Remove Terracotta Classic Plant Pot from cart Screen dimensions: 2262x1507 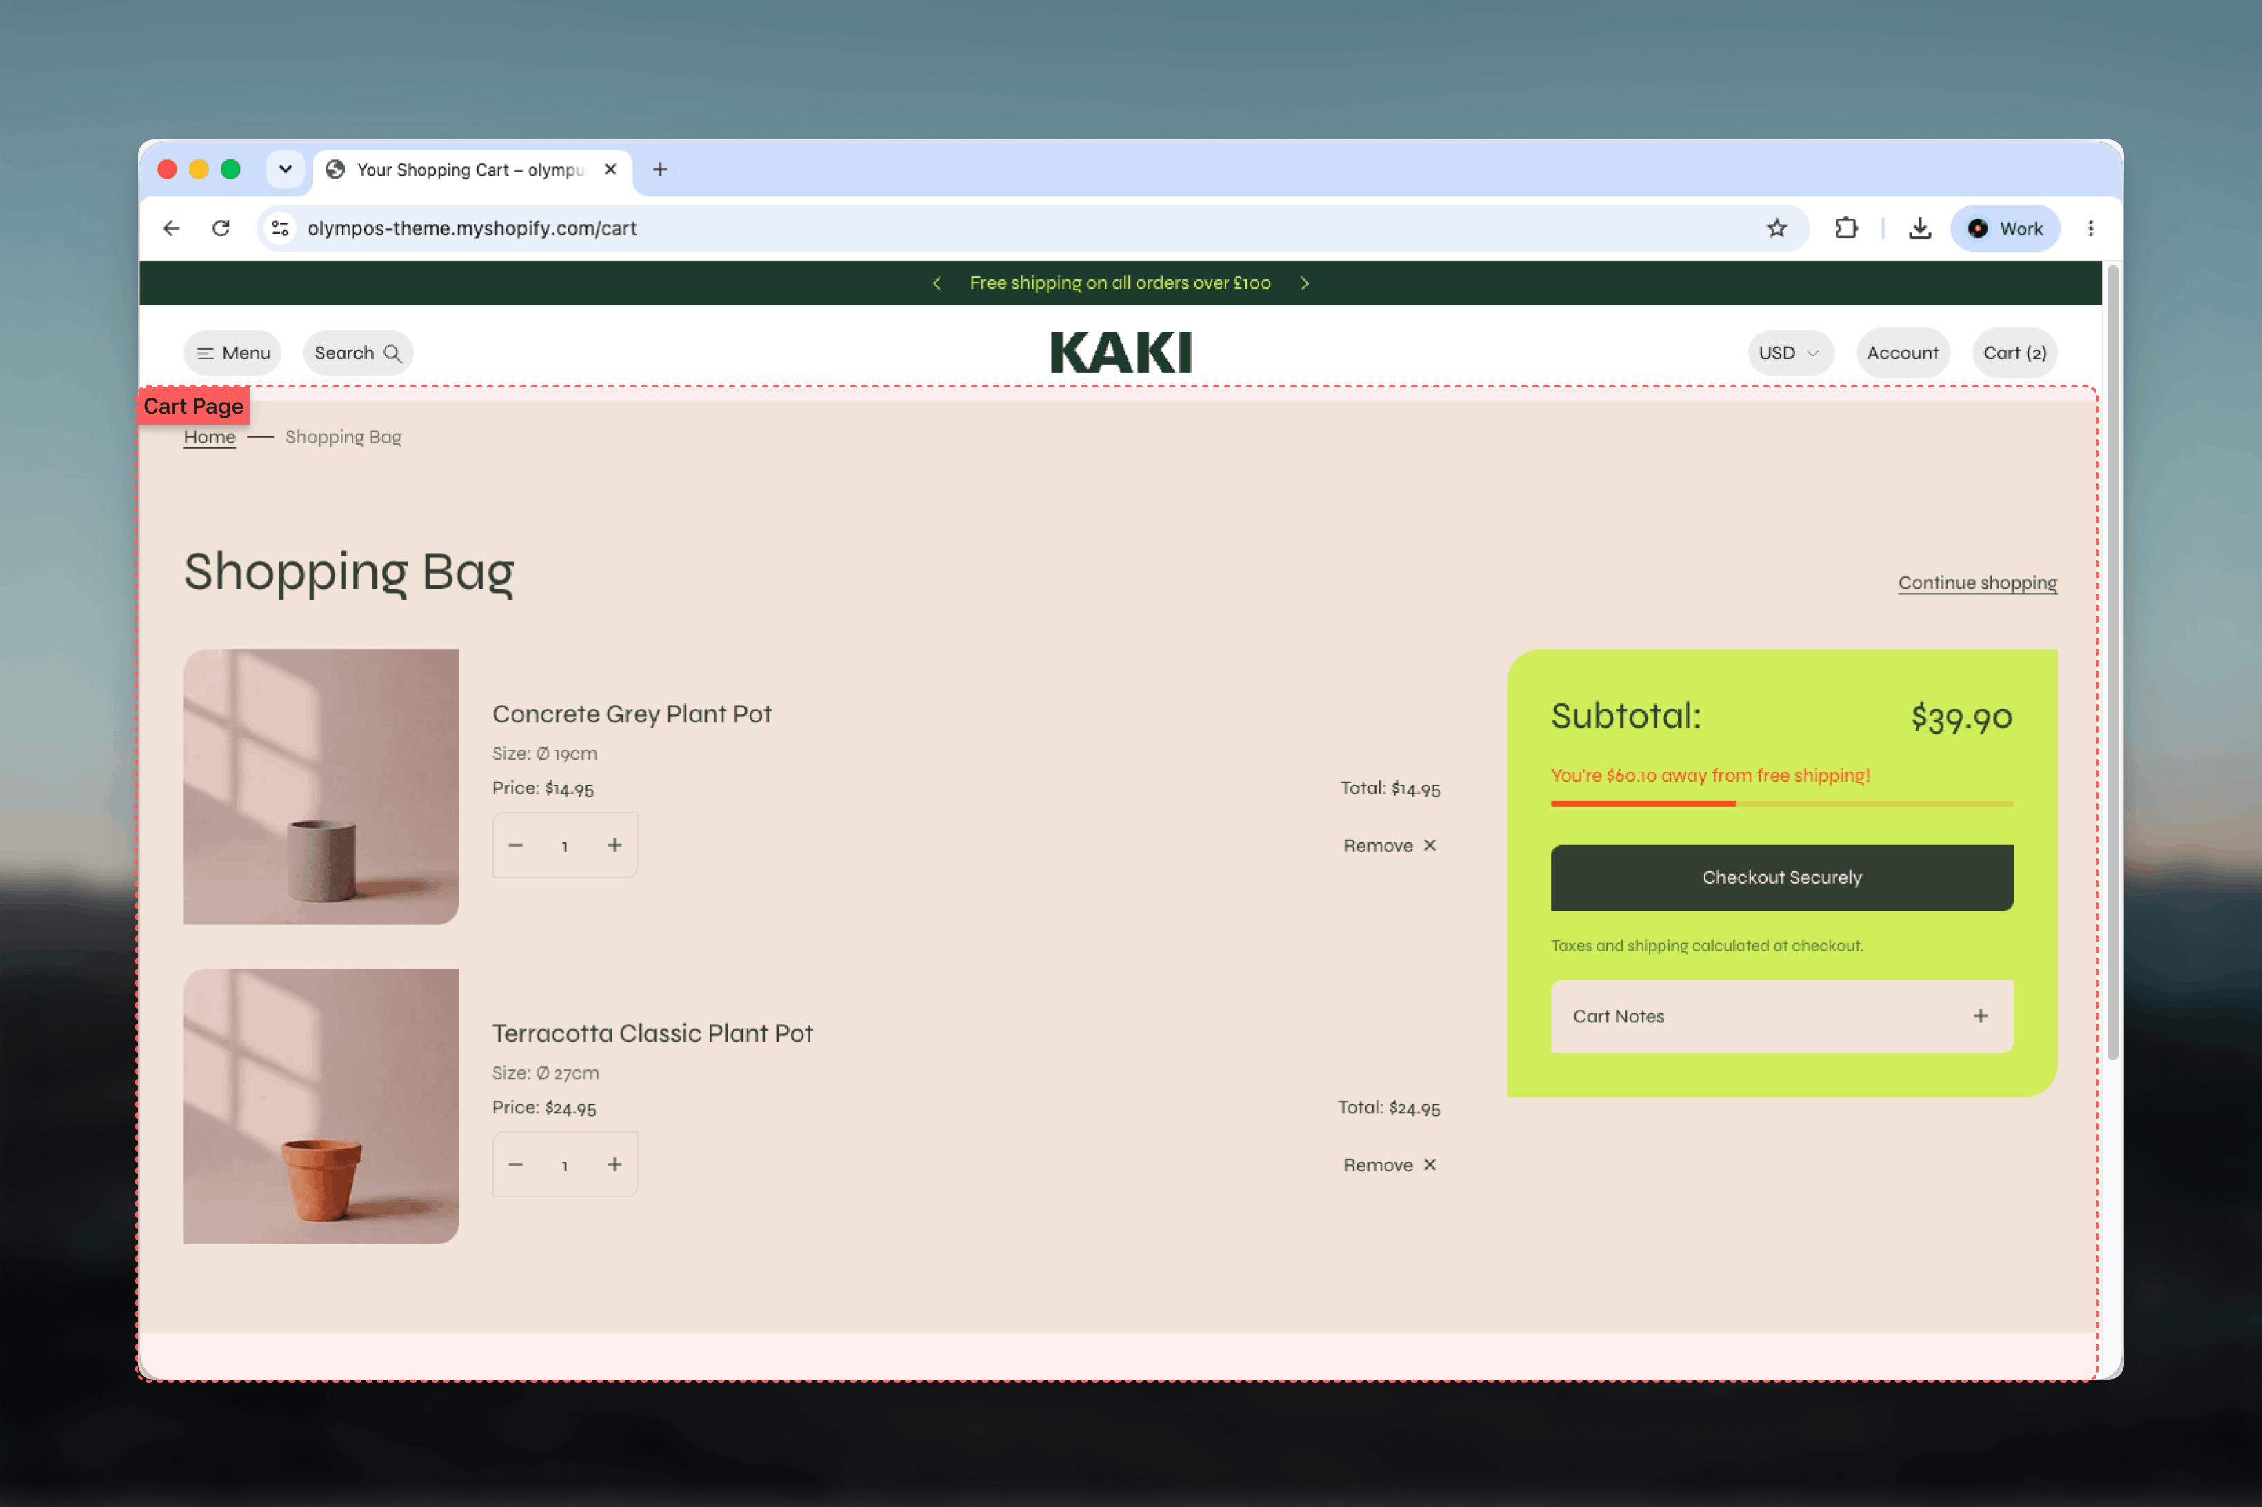pos(1390,1165)
